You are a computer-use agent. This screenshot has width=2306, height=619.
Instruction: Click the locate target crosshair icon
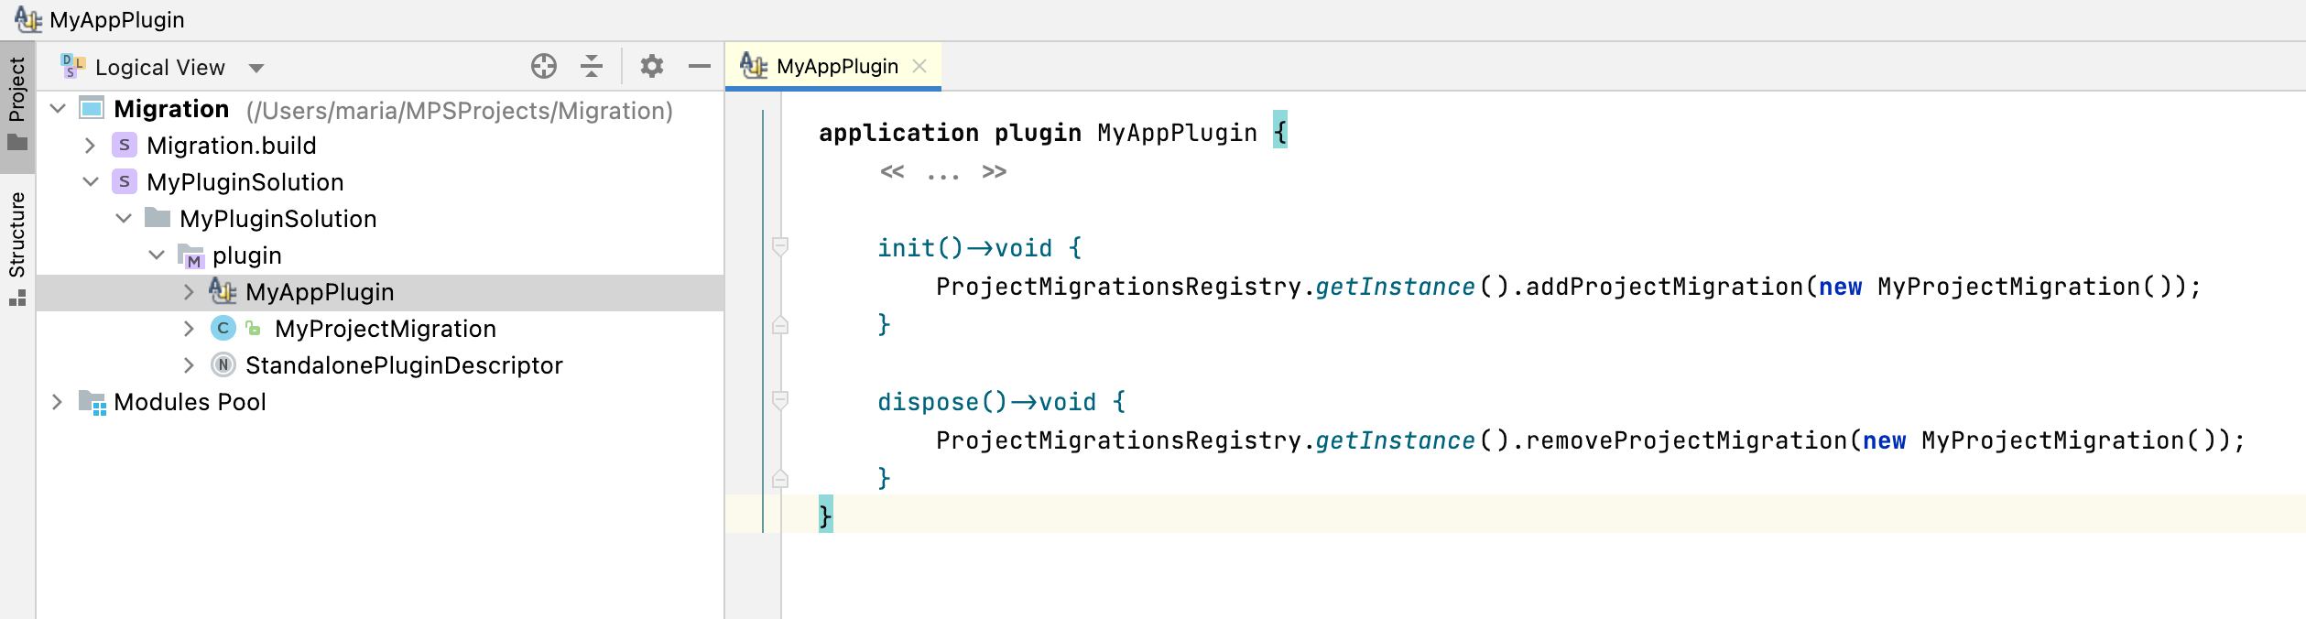543,66
